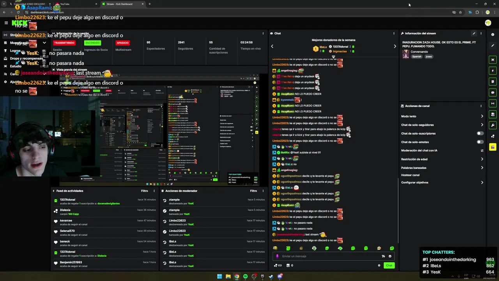This screenshot has height=281, width=499.
Task: Open the hamburger menu beside Kick logo
Action: coord(6,23)
